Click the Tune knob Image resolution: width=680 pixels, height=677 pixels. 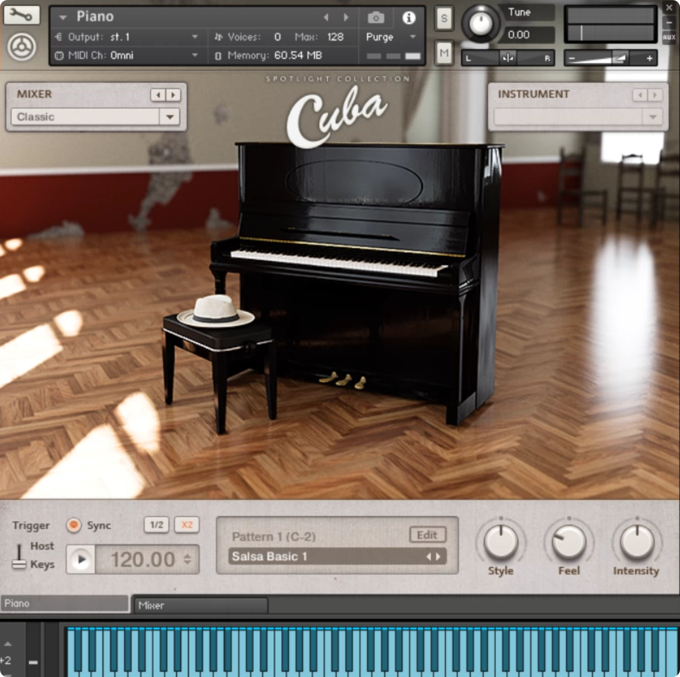point(480,24)
